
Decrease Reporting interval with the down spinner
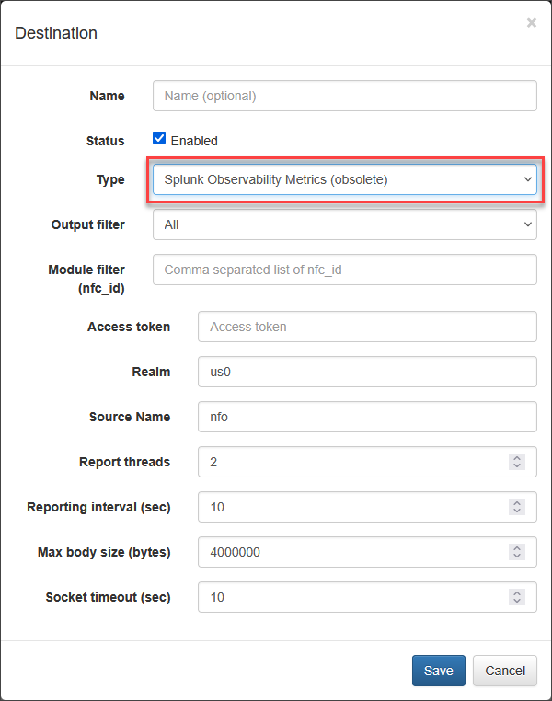click(x=517, y=511)
